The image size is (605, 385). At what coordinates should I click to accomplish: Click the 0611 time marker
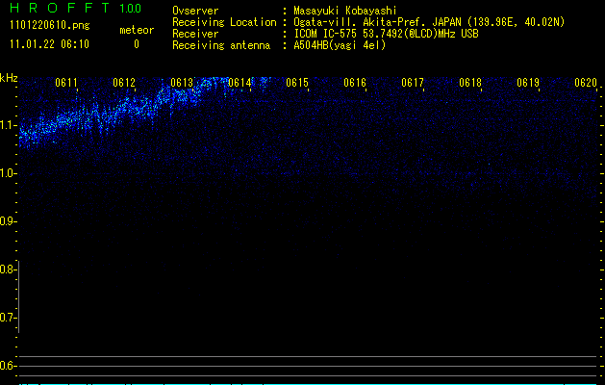[66, 83]
